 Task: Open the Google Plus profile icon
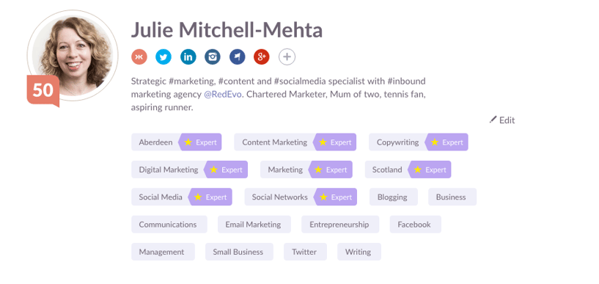coord(262,57)
